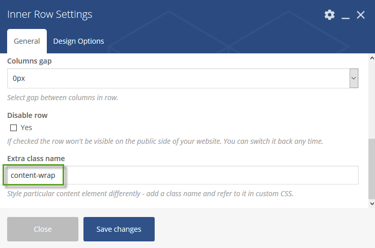This screenshot has height=248, width=375.
Task: Click the scrollbar down arrow
Action: [372, 204]
